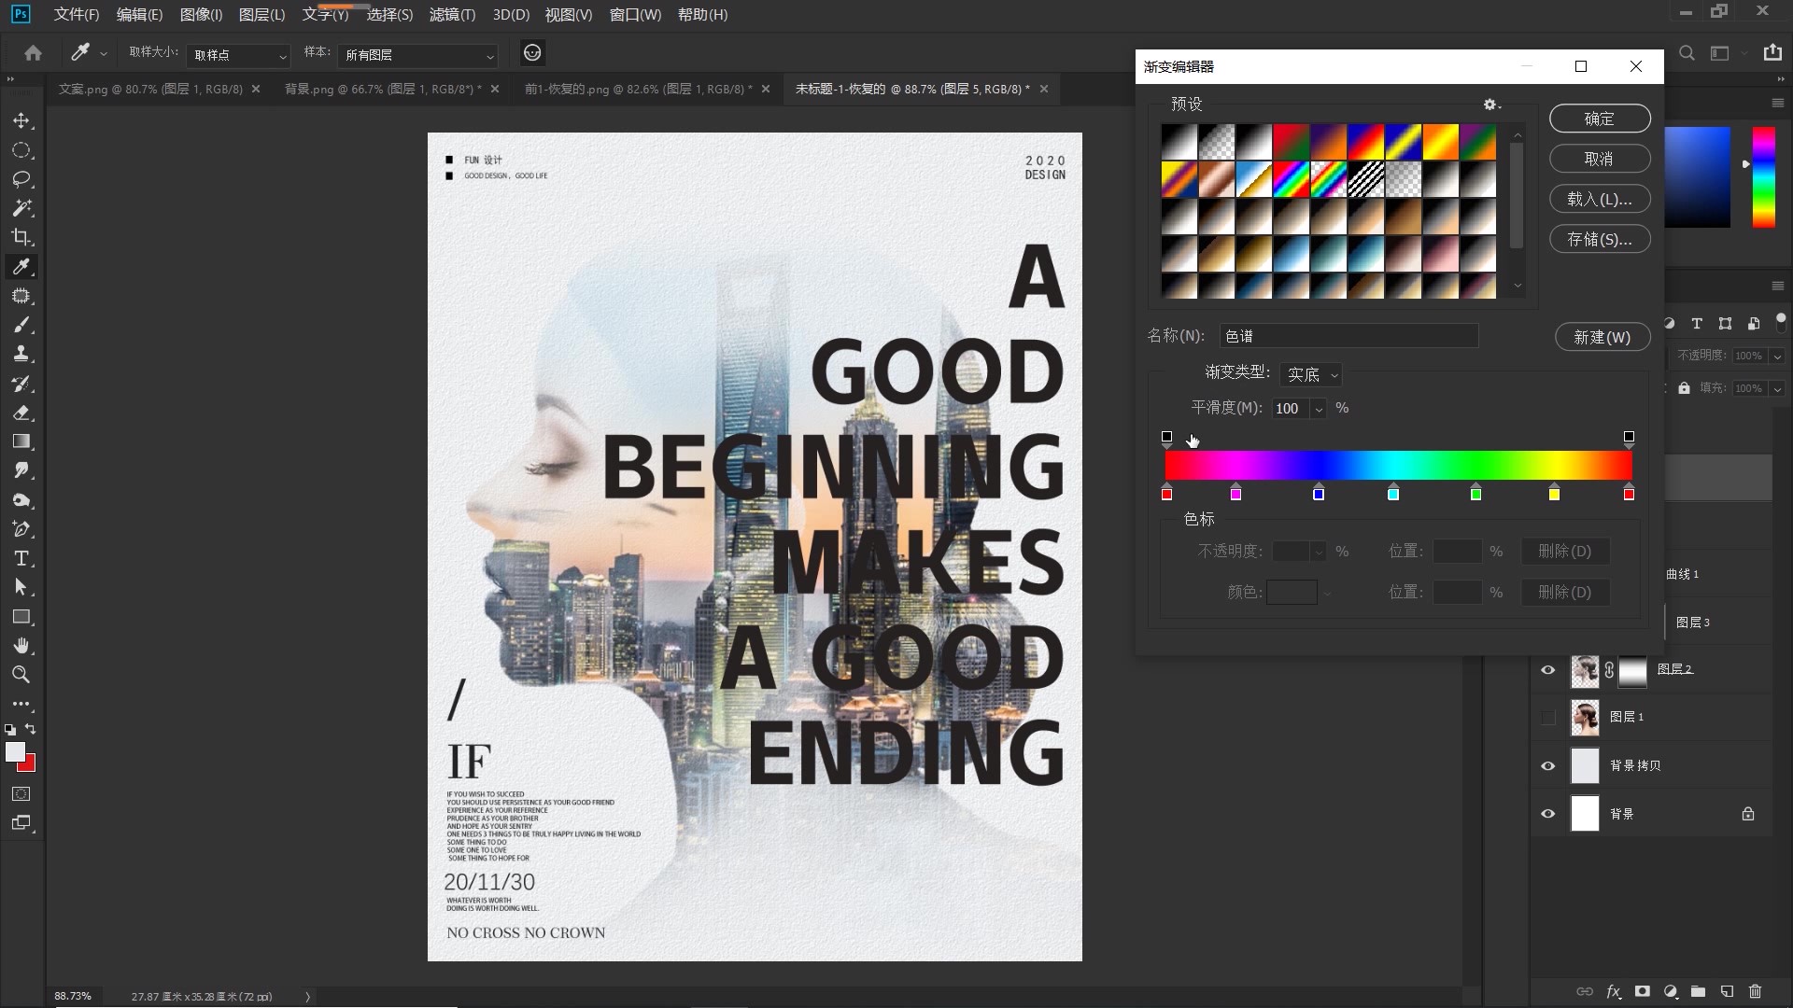Click the delete layer trash icon
This screenshot has height=1008, width=1793.
pyautogui.click(x=1755, y=991)
